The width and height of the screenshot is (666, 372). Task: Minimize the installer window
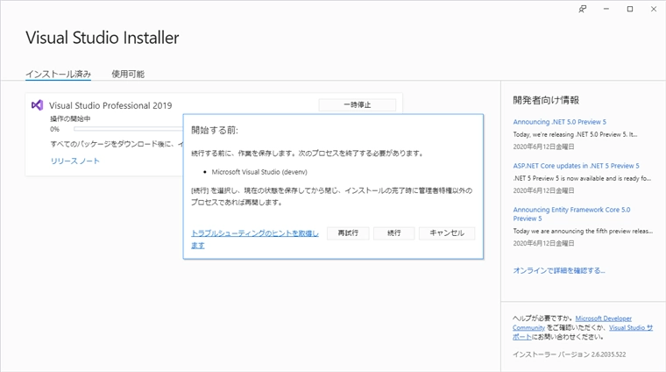click(x=606, y=9)
